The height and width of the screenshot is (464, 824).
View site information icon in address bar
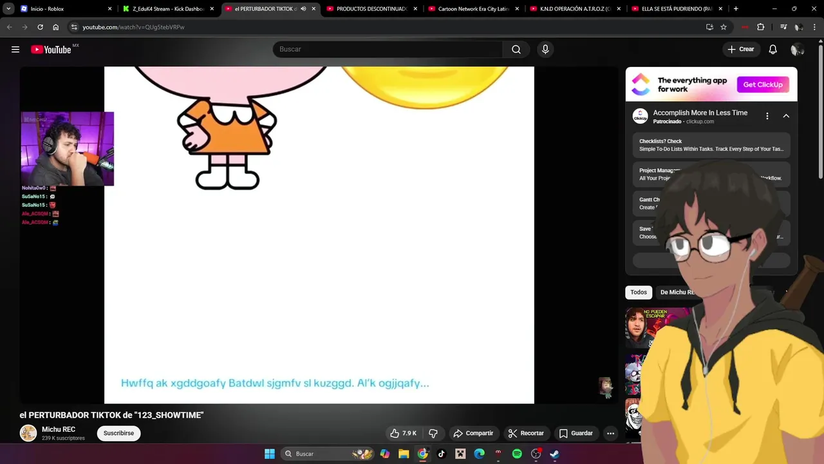click(74, 27)
